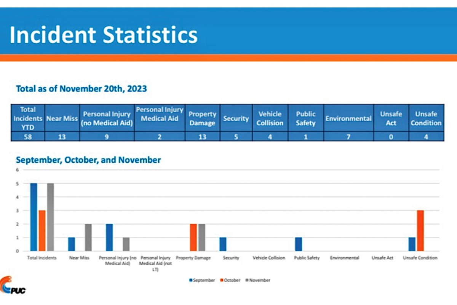Click the value 58 under Total Incidents YTD

point(28,136)
